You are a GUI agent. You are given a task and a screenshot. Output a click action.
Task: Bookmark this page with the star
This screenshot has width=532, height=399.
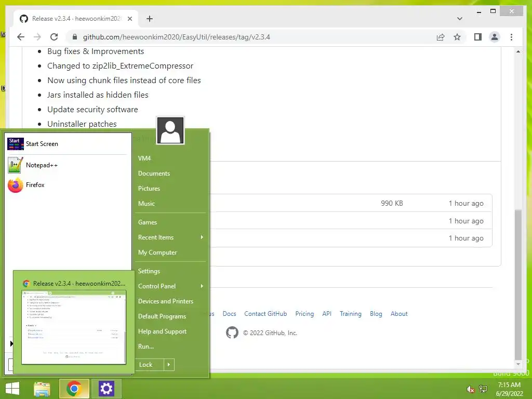point(457,37)
